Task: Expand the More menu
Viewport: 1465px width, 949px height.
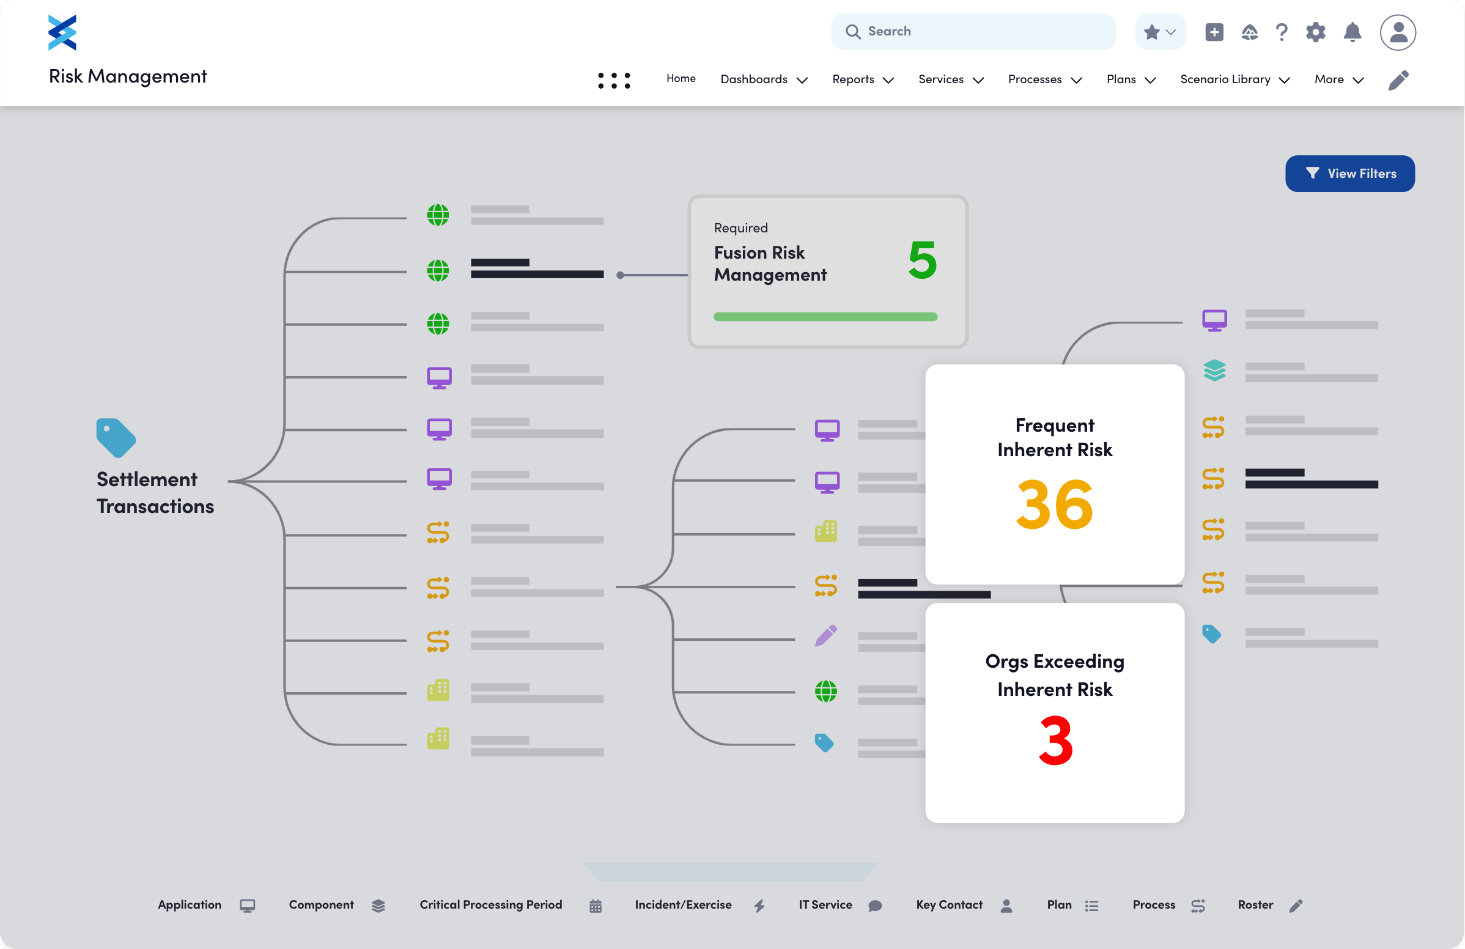Action: click(x=1339, y=79)
